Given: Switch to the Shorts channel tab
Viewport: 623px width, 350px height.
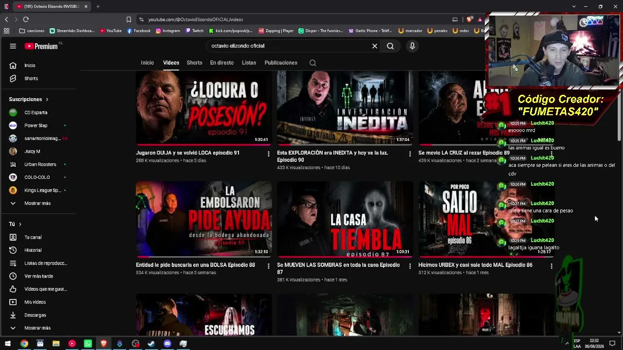Looking at the screenshot, I should [194, 63].
